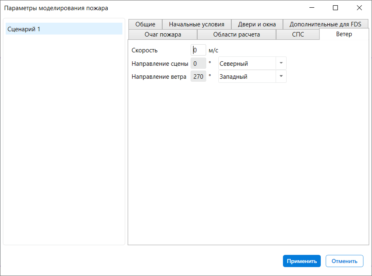Go to the Очаг пожара tab
372x276 pixels.
coord(163,34)
